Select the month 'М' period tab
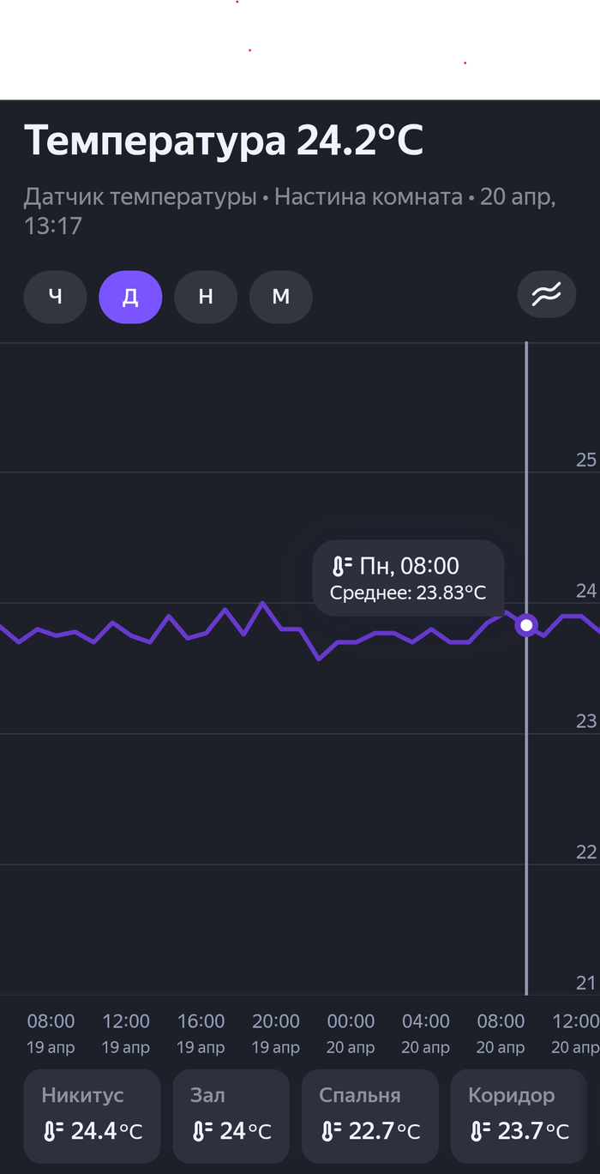 pos(281,297)
